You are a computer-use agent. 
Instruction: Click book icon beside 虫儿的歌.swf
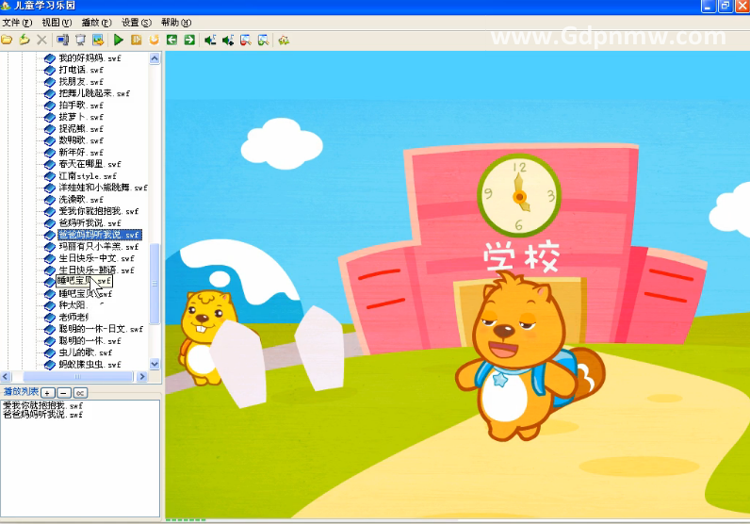pos(50,352)
